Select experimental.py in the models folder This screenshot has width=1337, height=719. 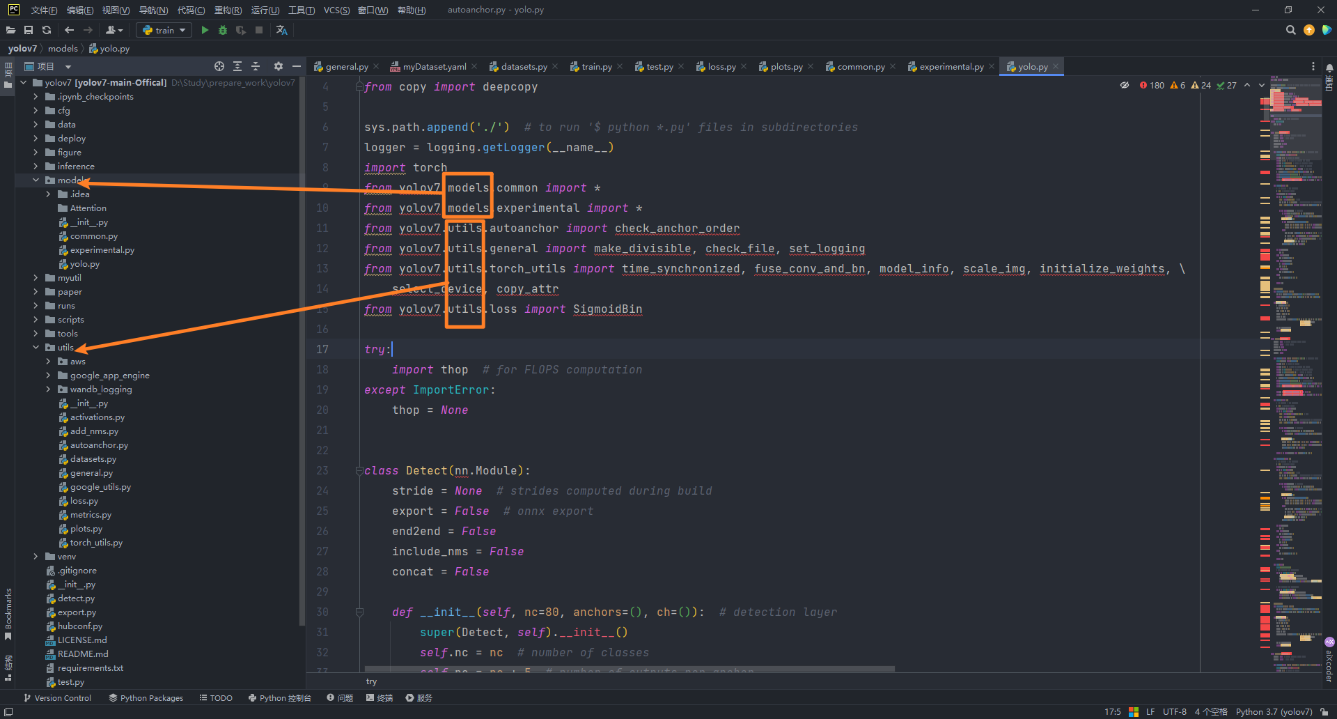[x=102, y=250]
